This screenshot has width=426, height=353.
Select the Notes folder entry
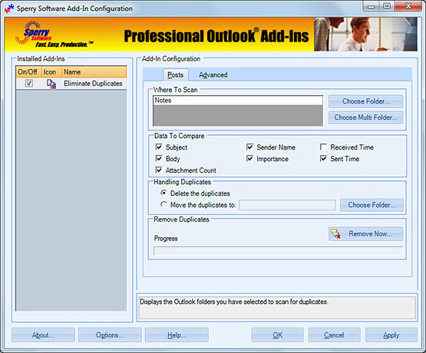(x=238, y=101)
